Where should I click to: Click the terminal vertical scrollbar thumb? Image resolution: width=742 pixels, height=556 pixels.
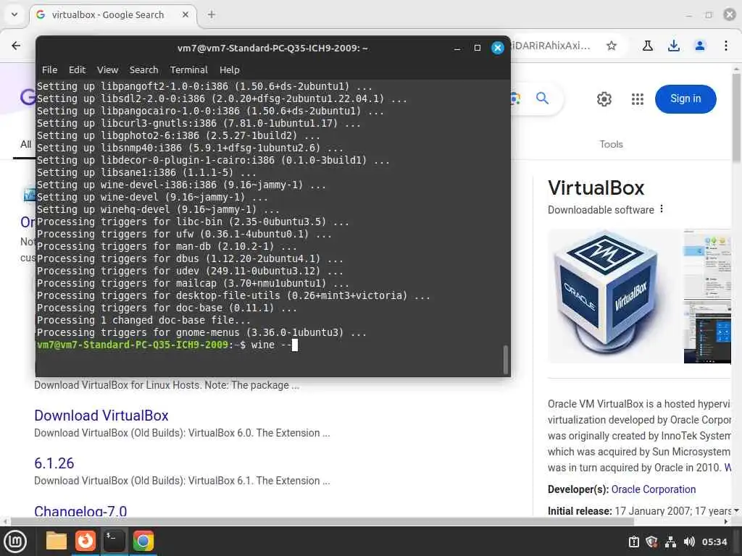505,360
